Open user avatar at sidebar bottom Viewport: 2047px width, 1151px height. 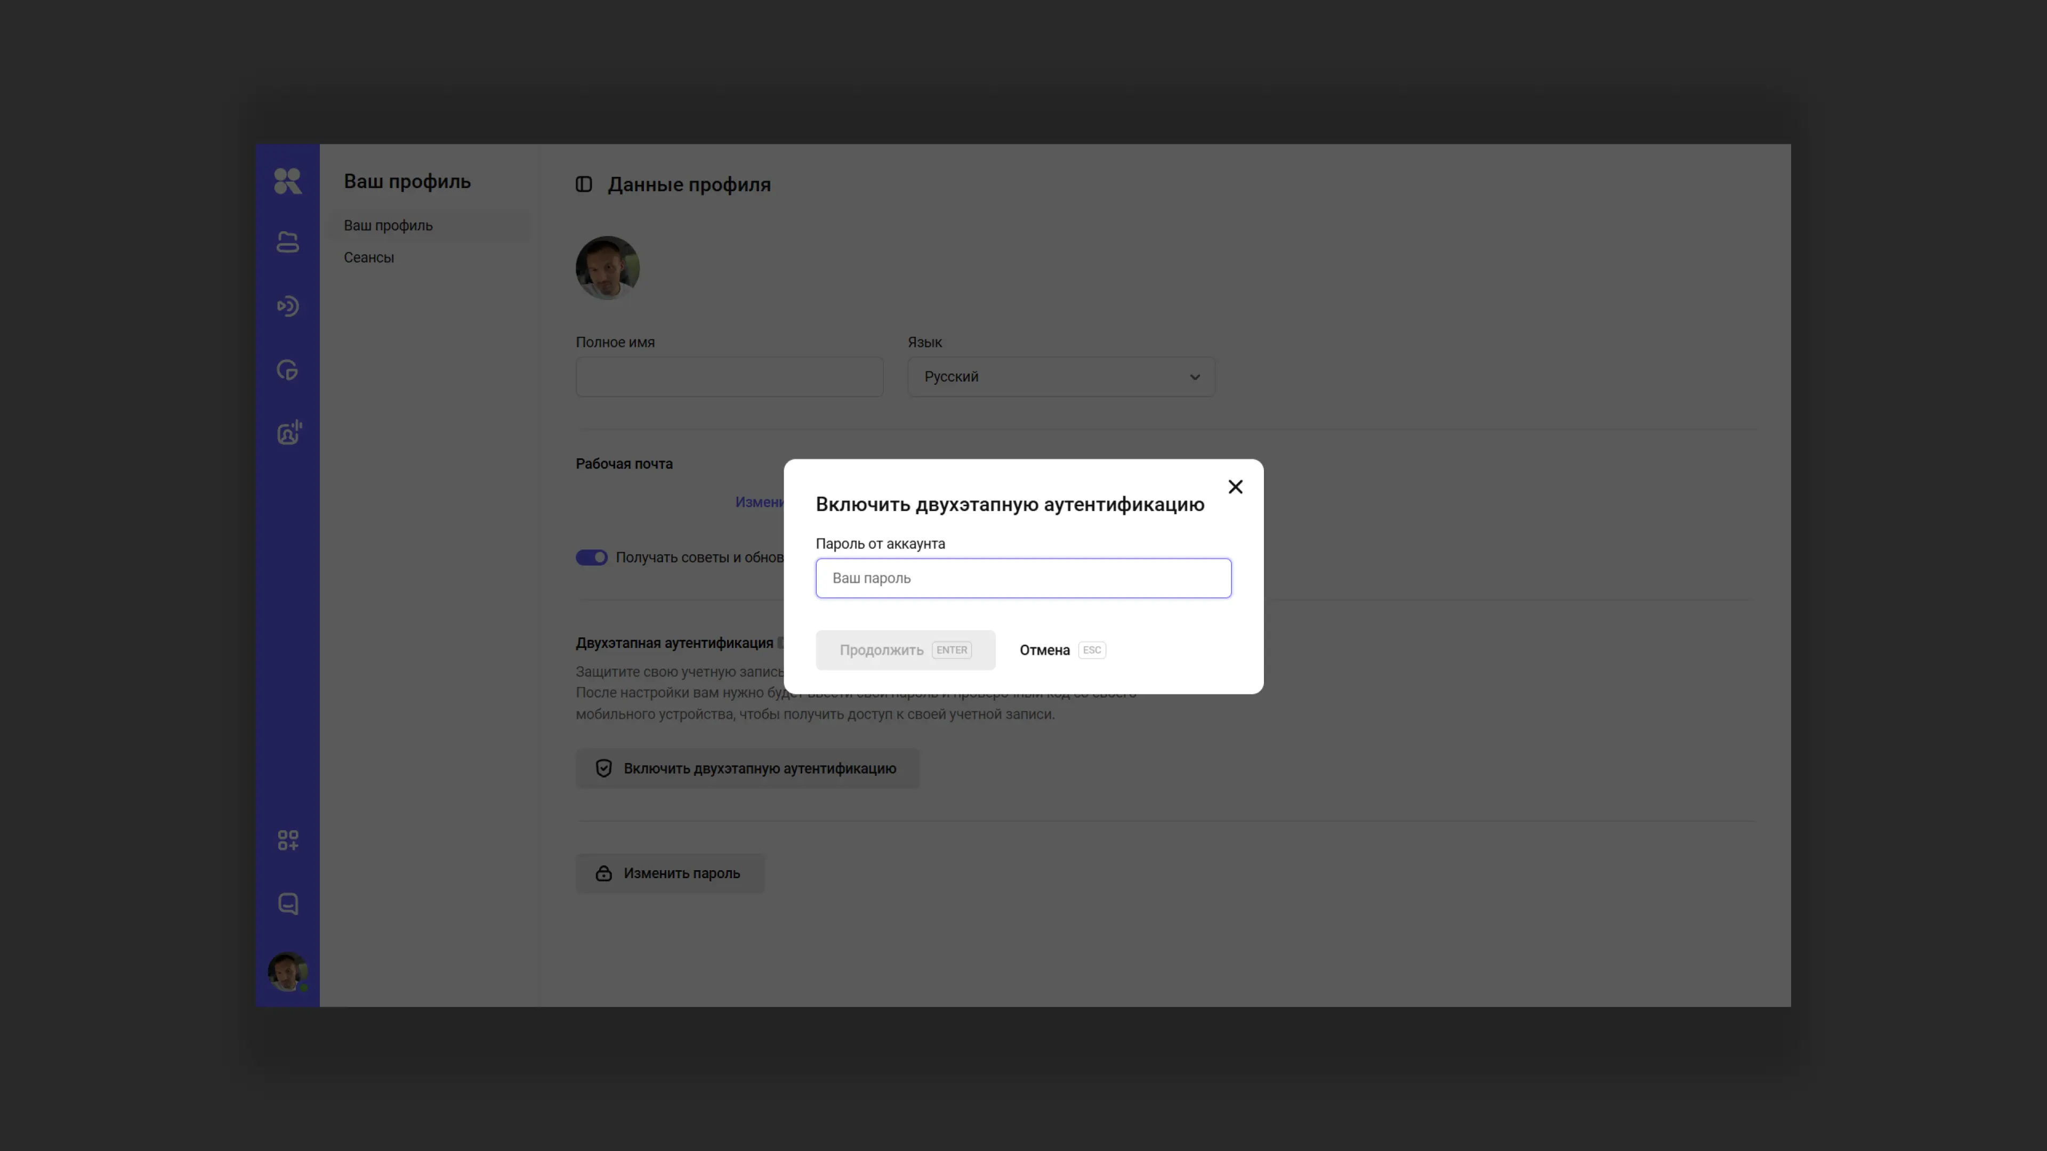click(287, 971)
